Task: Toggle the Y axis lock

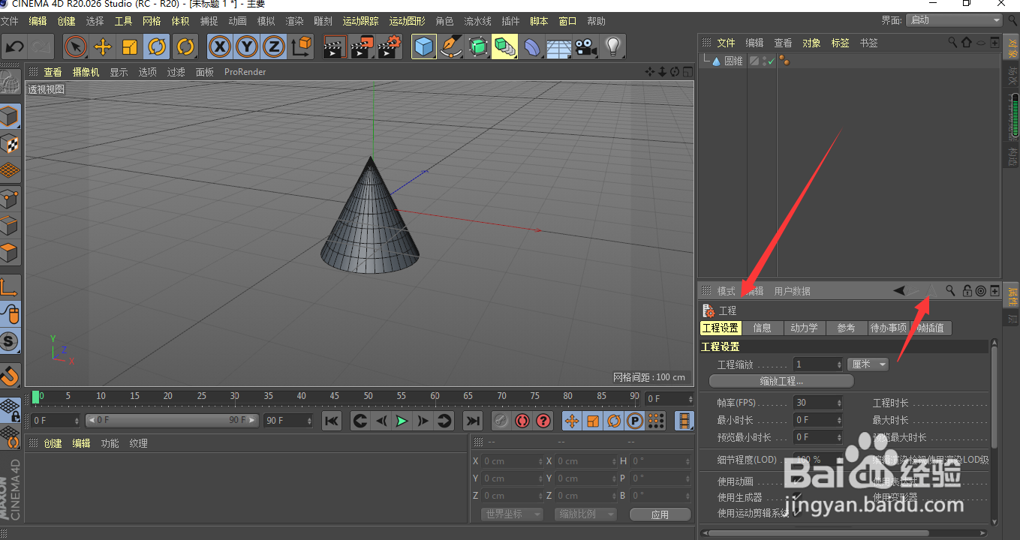Action: [x=247, y=47]
